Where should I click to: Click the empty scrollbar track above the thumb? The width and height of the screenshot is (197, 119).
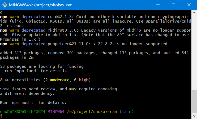(x=194, y=53)
